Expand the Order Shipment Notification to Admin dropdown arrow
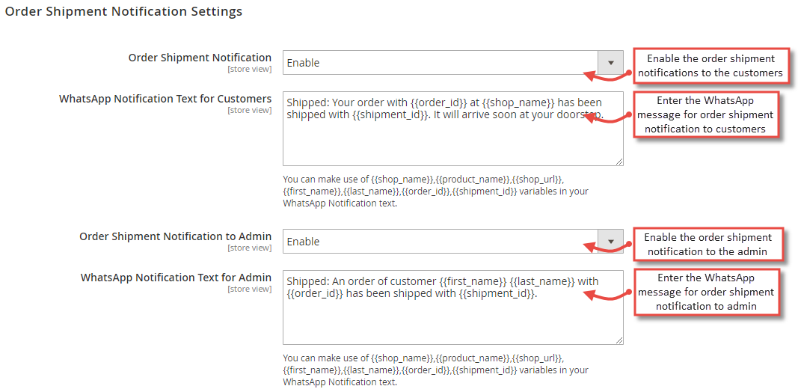The width and height of the screenshot is (798, 392). [x=611, y=242]
